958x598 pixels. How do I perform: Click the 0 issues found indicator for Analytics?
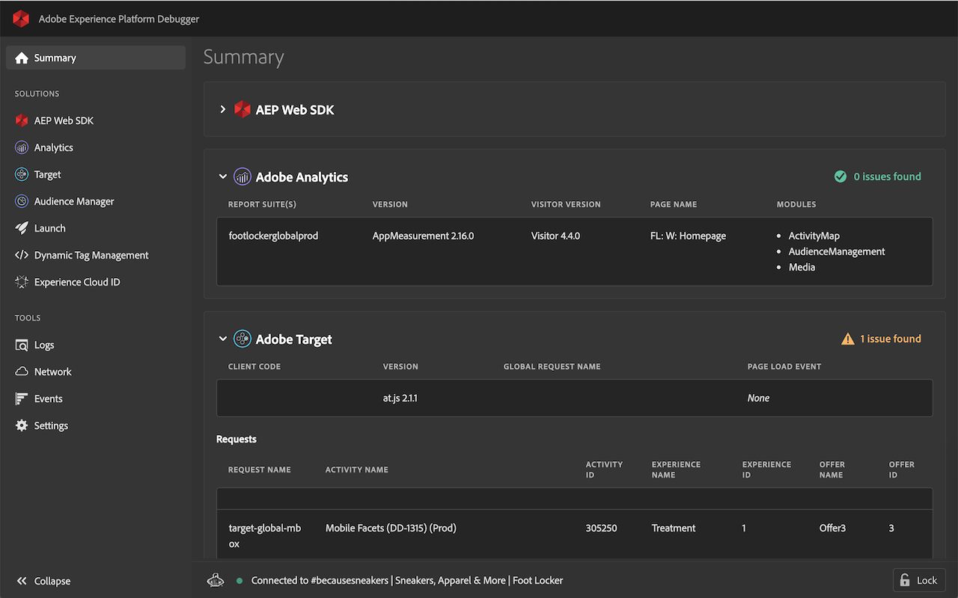point(878,176)
